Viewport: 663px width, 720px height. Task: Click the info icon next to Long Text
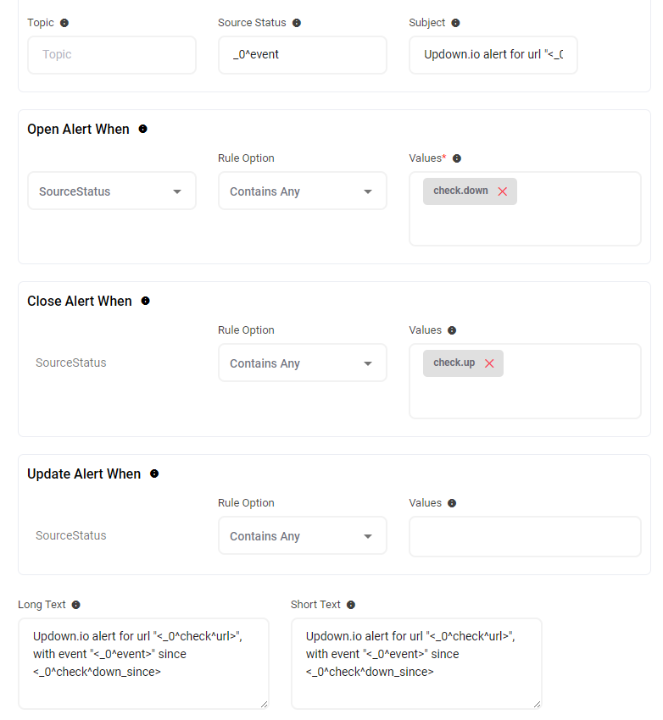pyautogui.click(x=76, y=605)
